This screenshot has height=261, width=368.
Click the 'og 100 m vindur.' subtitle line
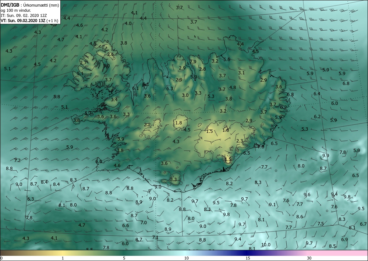pyautogui.click(x=16, y=10)
